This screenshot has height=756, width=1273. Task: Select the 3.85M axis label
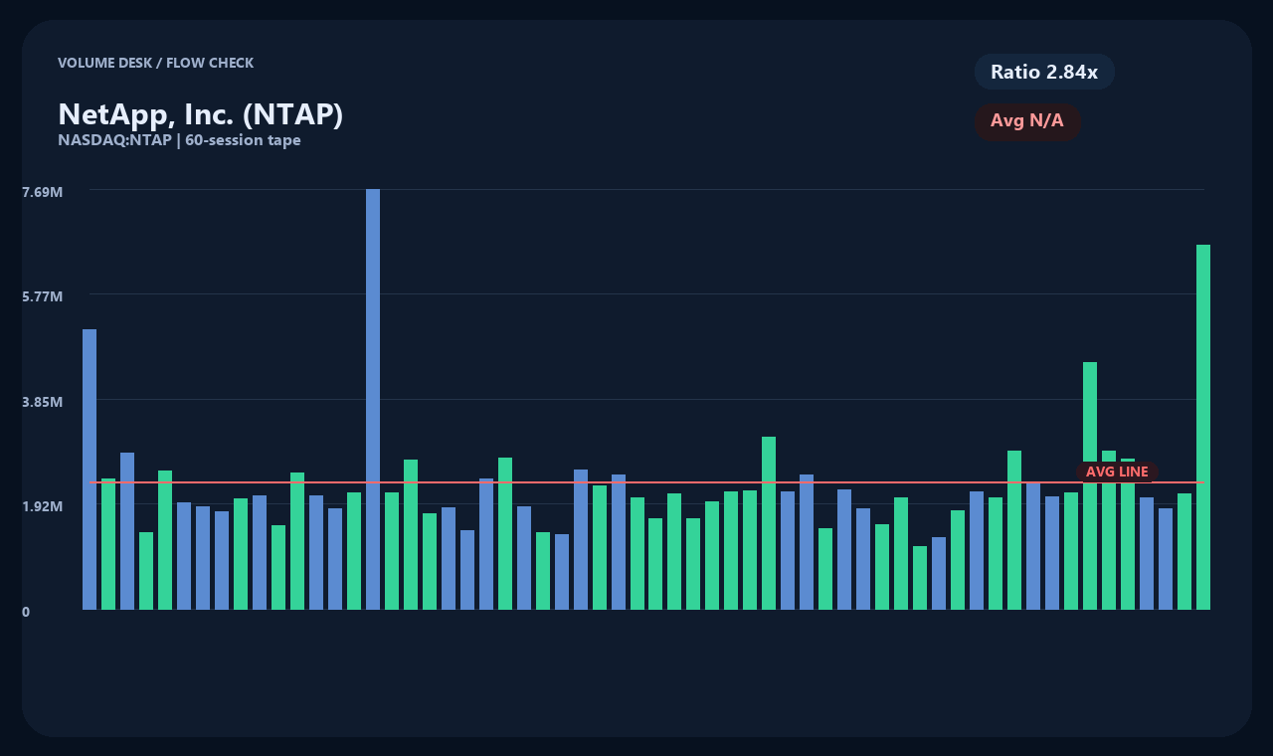42,402
